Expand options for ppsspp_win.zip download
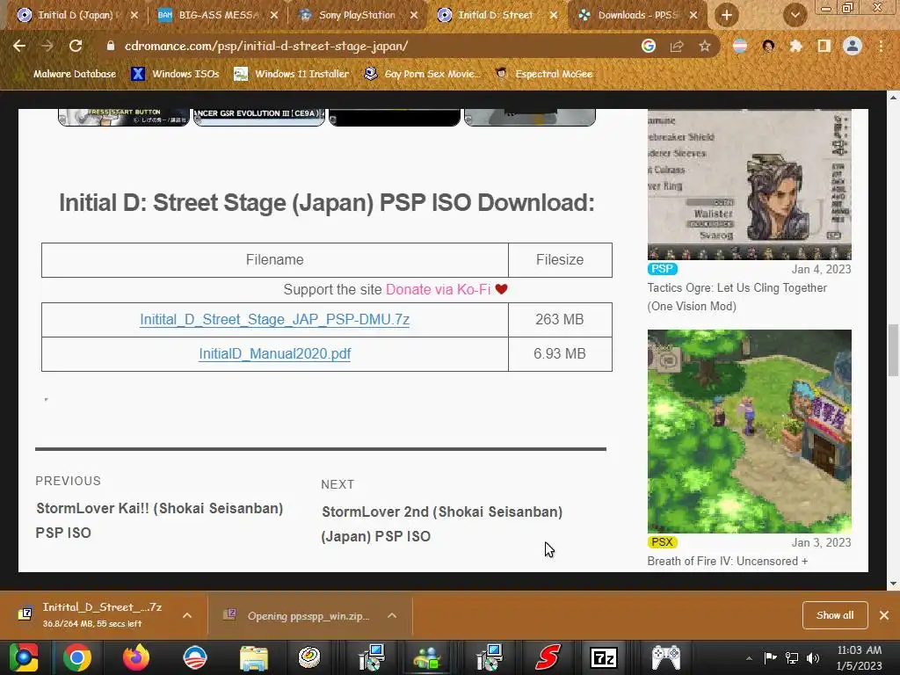 (x=392, y=615)
